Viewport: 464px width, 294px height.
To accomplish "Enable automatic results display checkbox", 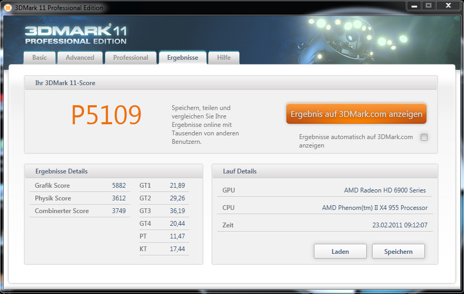I will pyautogui.click(x=424, y=137).
